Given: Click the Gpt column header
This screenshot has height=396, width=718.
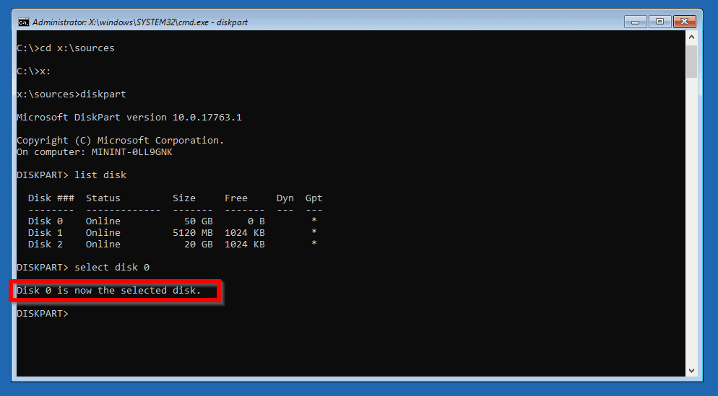Looking at the screenshot, I should [313, 198].
